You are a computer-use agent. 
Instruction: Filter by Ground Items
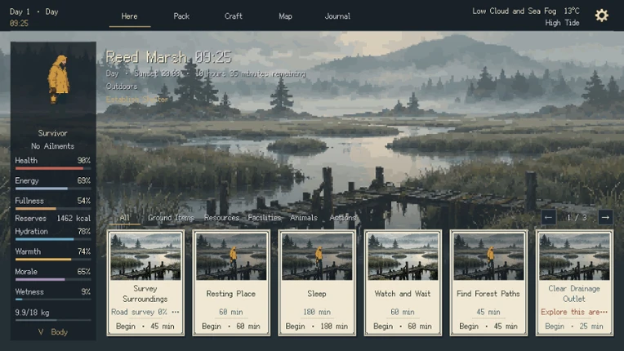(x=172, y=218)
